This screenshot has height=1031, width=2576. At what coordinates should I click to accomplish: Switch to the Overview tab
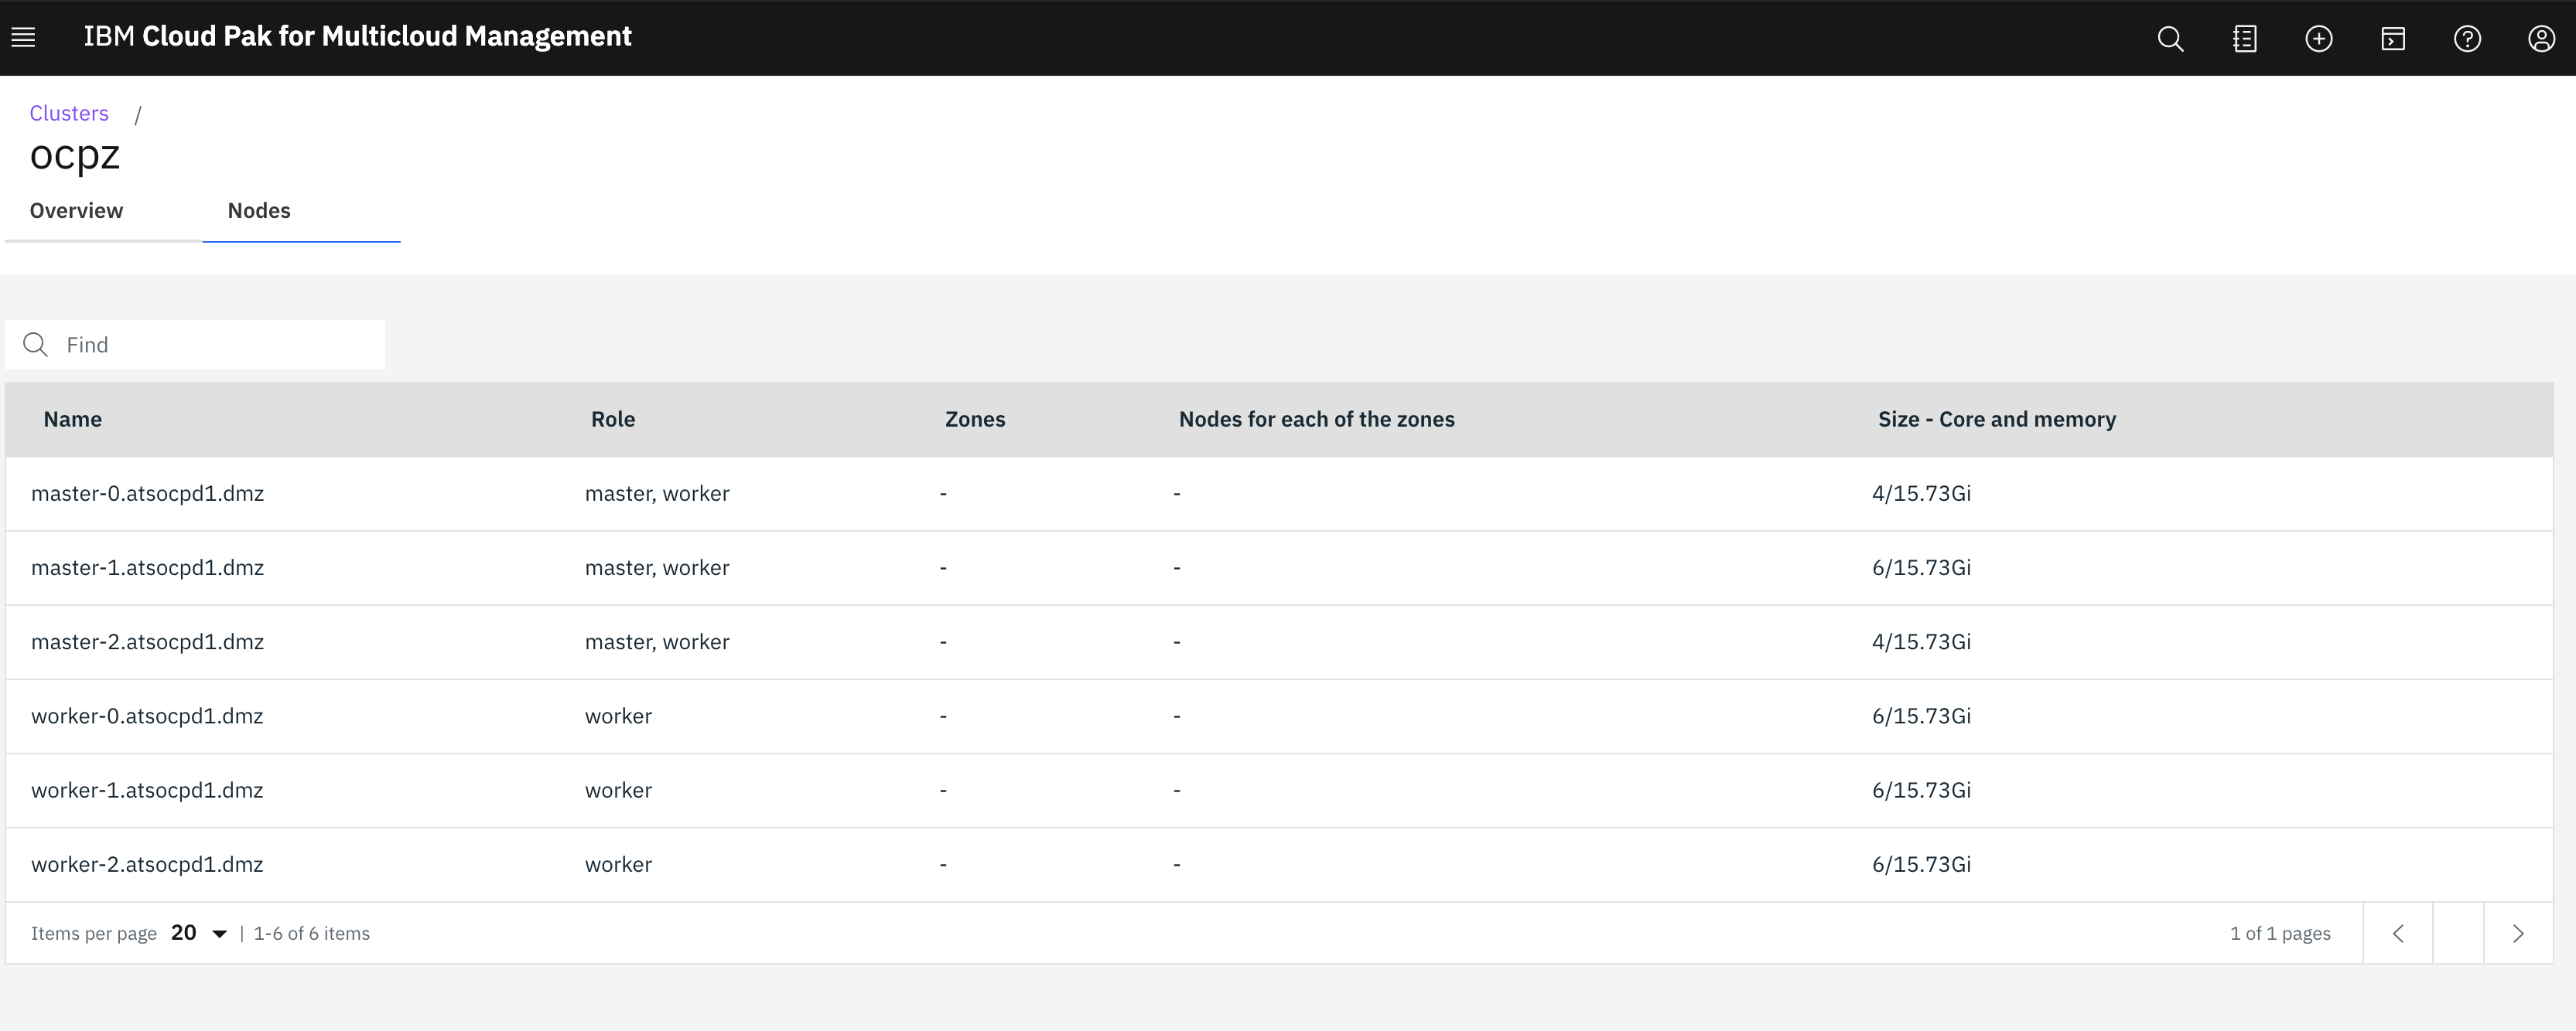click(76, 211)
